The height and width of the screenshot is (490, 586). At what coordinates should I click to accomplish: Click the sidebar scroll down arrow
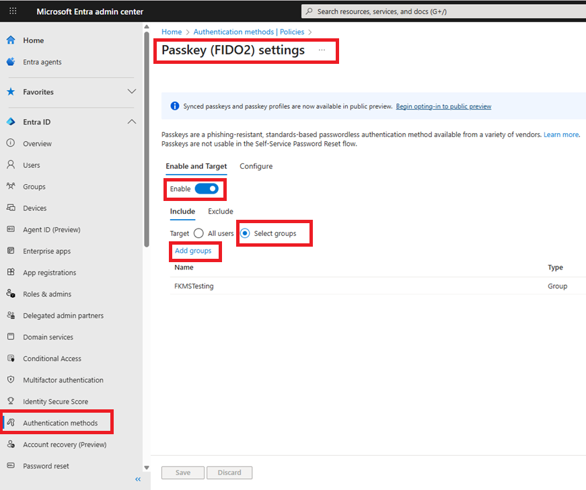coord(147,468)
